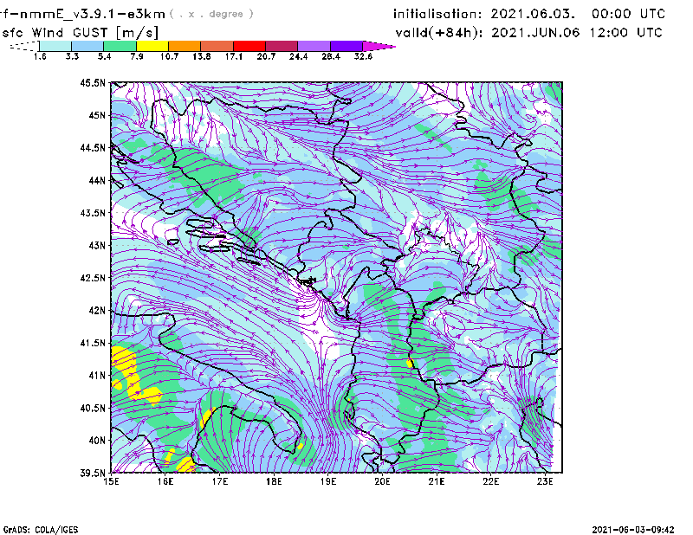Click the 22E longitude label
The height and width of the screenshot is (535, 693).
(490, 481)
